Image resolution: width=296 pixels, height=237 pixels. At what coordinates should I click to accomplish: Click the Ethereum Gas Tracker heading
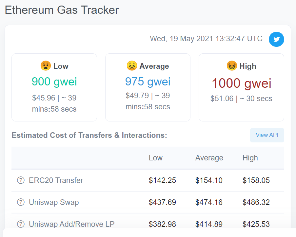point(62,10)
